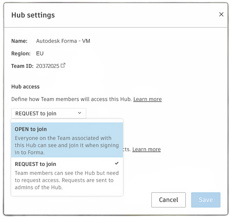Viewport: 230px width, 217px height.
Task: Click the EU region value
Action: (40, 54)
